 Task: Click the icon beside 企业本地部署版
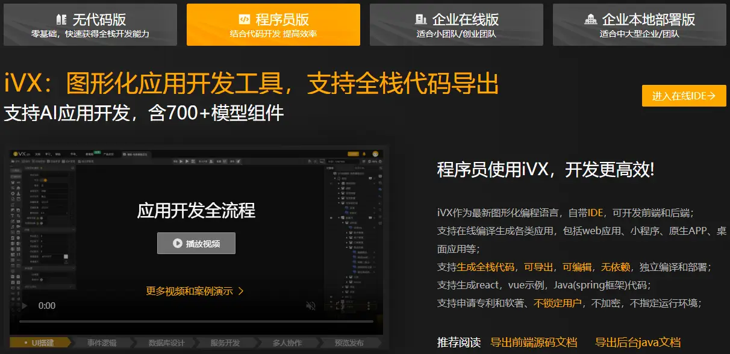pyautogui.click(x=591, y=19)
